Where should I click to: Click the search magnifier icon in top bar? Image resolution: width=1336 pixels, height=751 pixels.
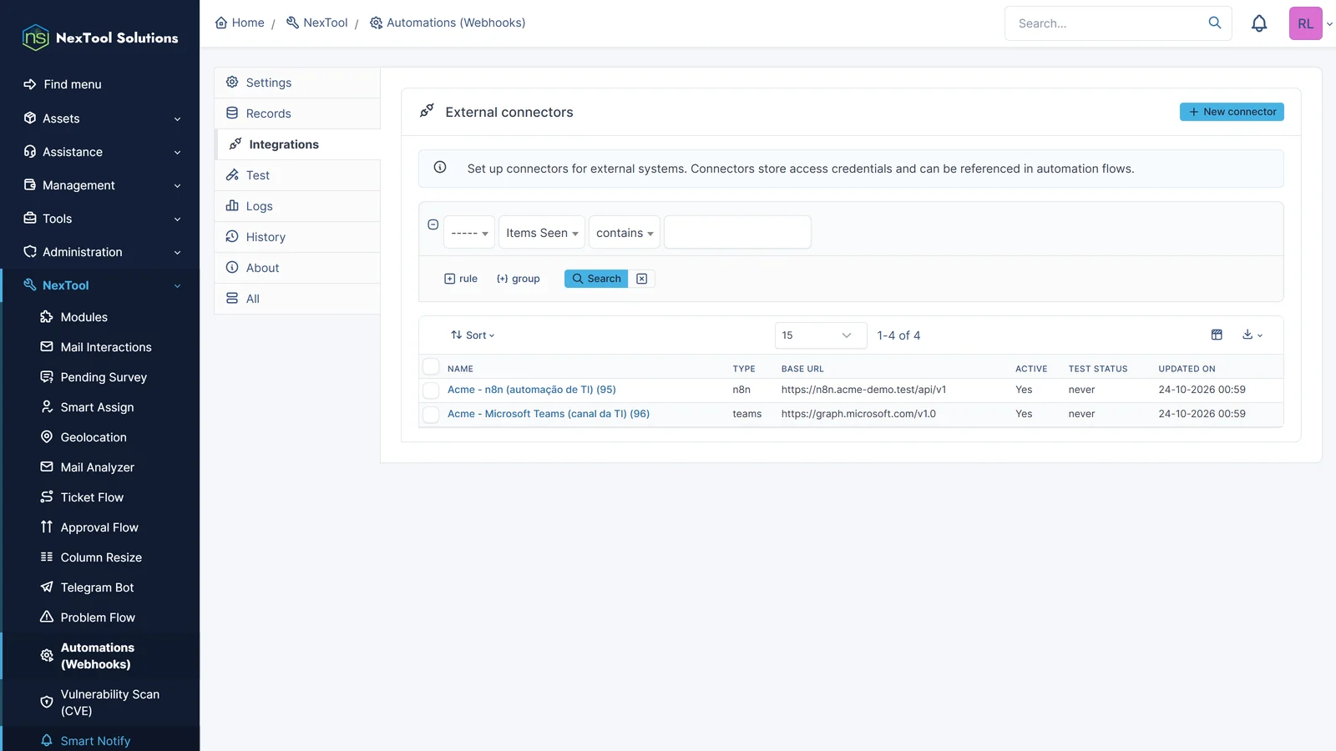(x=1215, y=23)
